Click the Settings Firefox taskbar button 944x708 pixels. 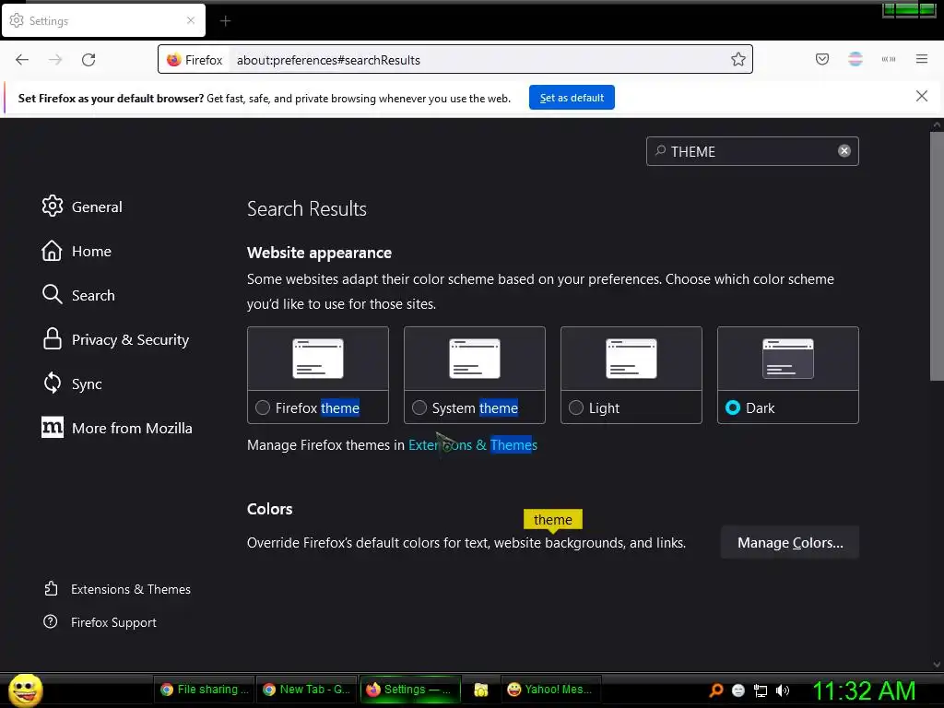[x=410, y=690]
